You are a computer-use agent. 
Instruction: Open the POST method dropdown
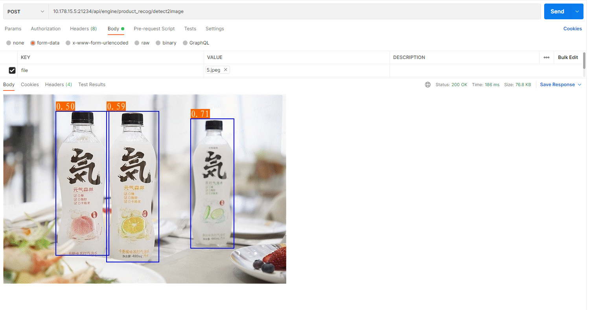tap(26, 11)
